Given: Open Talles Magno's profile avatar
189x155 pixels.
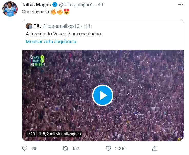Looking at the screenshot, I should click(10, 9).
